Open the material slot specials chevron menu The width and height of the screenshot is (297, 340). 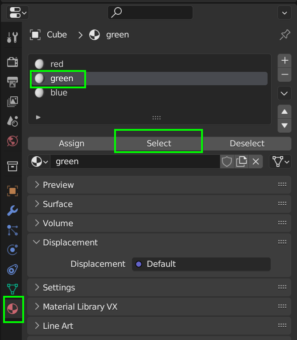285,93
